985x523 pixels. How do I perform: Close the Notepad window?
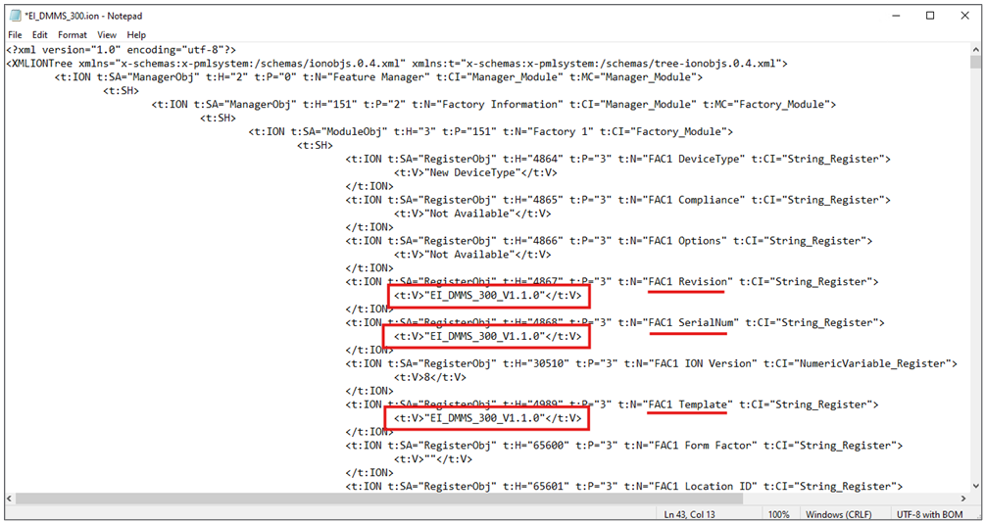[964, 16]
